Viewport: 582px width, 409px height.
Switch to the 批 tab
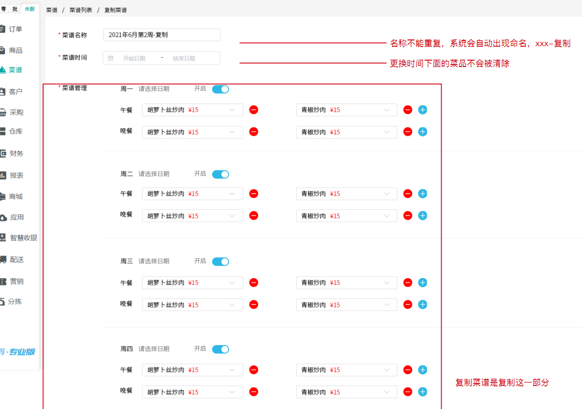15,9
